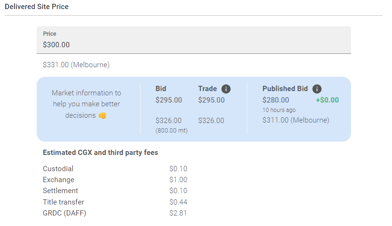
Task: Select the $295.00 Trade value
Action: (211, 100)
